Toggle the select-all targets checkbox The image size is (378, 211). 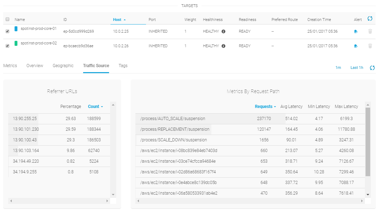pos(7,20)
